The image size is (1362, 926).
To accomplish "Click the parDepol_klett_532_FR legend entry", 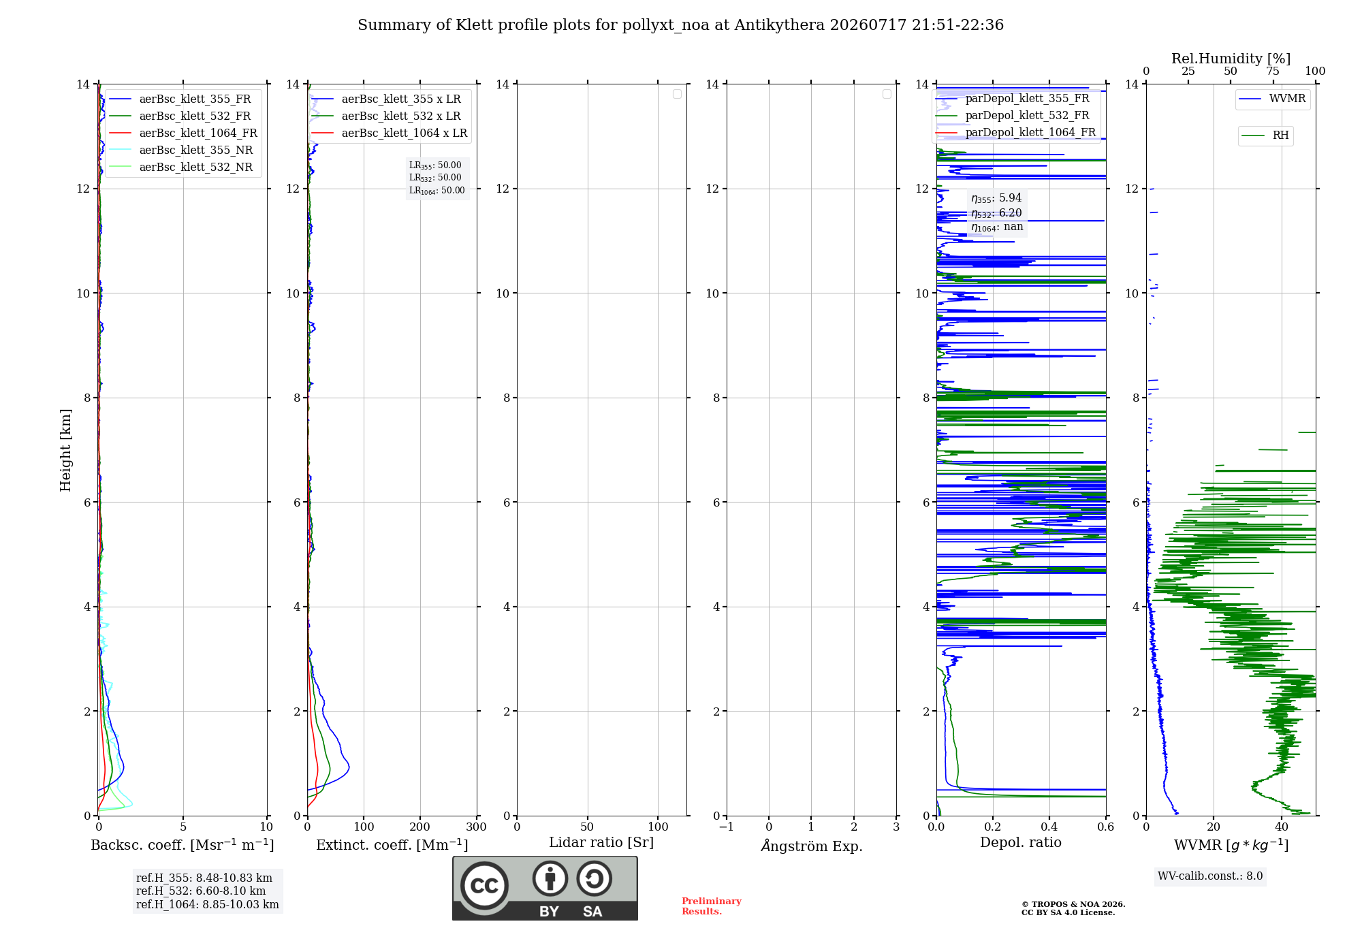I will click(1013, 116).
